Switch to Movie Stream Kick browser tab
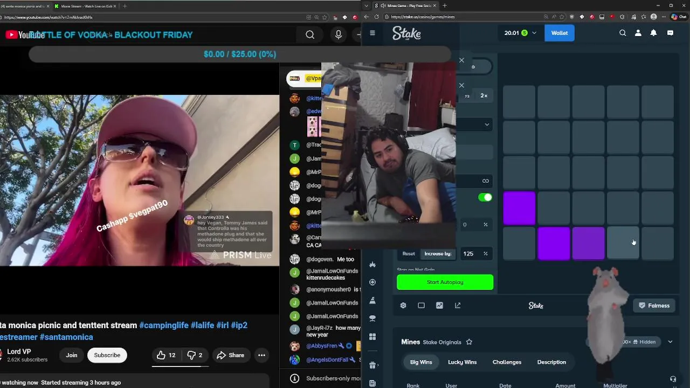Image resolution: width=690 pixels, height=388 pixels. pos(85,6)
